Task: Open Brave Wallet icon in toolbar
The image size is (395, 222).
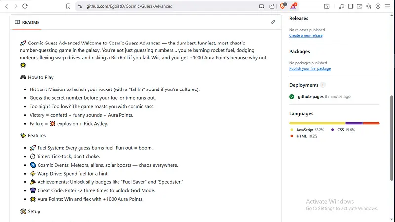Action: pos(359,6)
